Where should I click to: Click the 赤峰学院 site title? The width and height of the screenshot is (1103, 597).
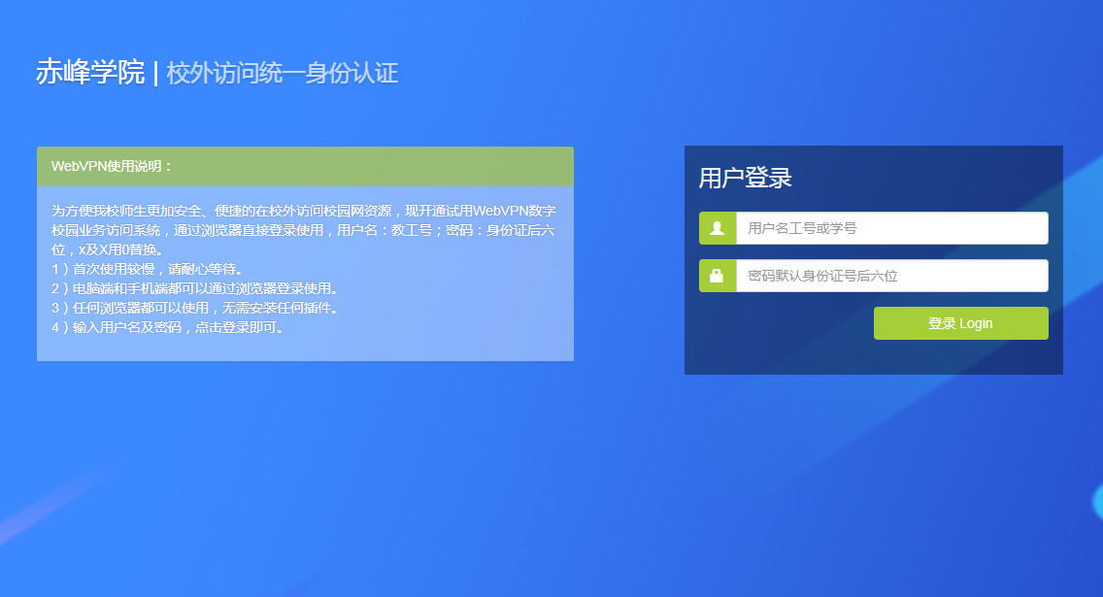(90, 73)
